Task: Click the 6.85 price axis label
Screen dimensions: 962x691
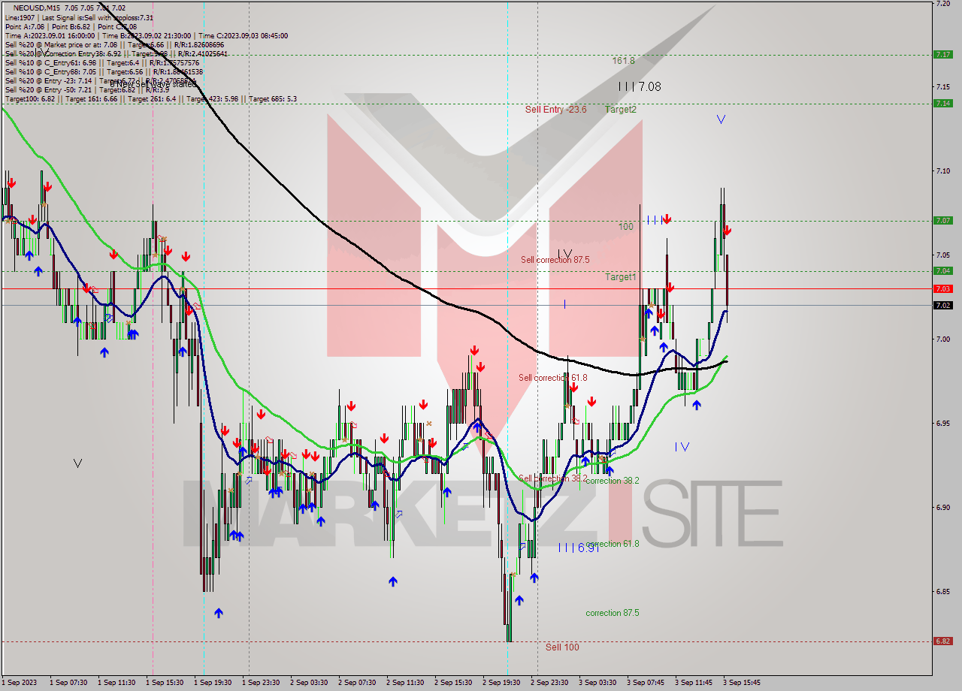Action: pyautogui.click(x=942, y=592)
